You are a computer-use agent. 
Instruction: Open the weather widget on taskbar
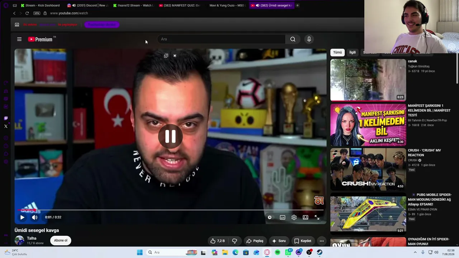[x=16, y=252]
